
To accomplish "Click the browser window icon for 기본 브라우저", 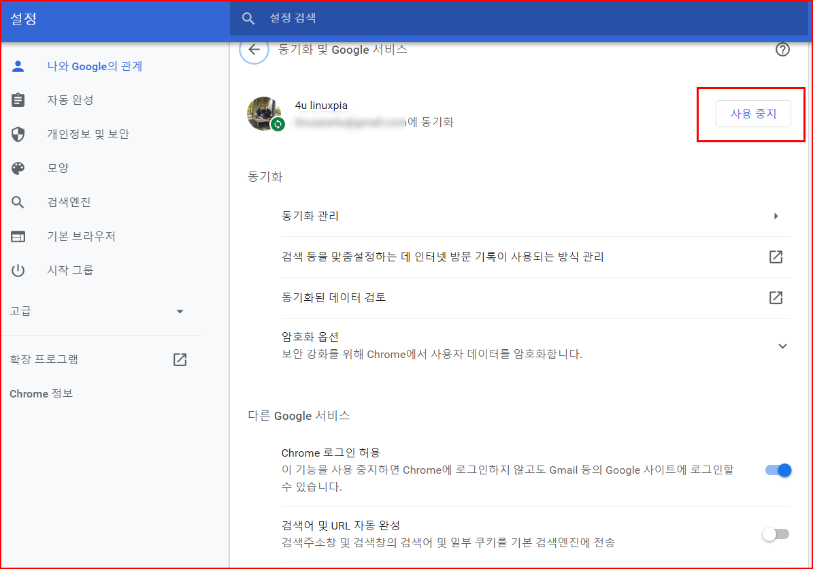I will pos(18,237).
